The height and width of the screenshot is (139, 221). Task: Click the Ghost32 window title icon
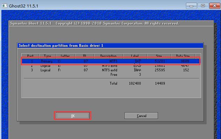pyautogui.click(x=5, y=6)
